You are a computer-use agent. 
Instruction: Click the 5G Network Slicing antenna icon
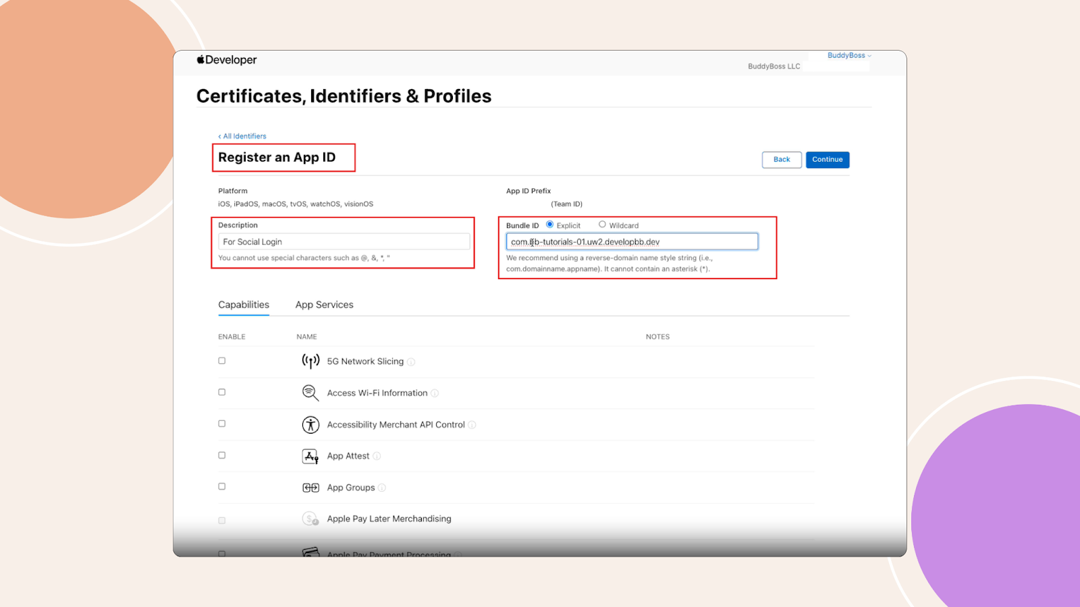tap(310, 362)
